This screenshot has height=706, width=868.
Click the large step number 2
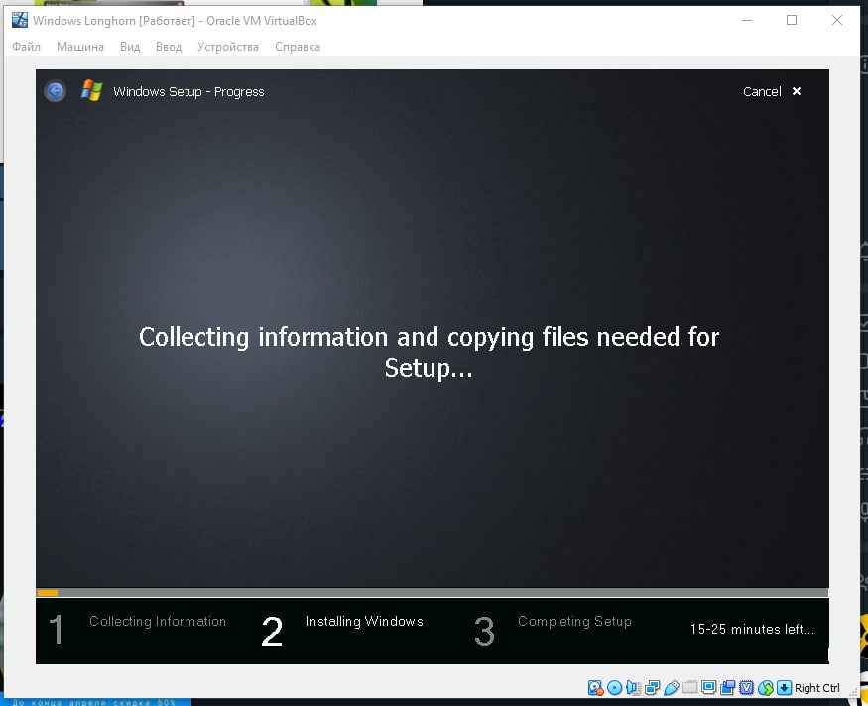pos(272,631)
